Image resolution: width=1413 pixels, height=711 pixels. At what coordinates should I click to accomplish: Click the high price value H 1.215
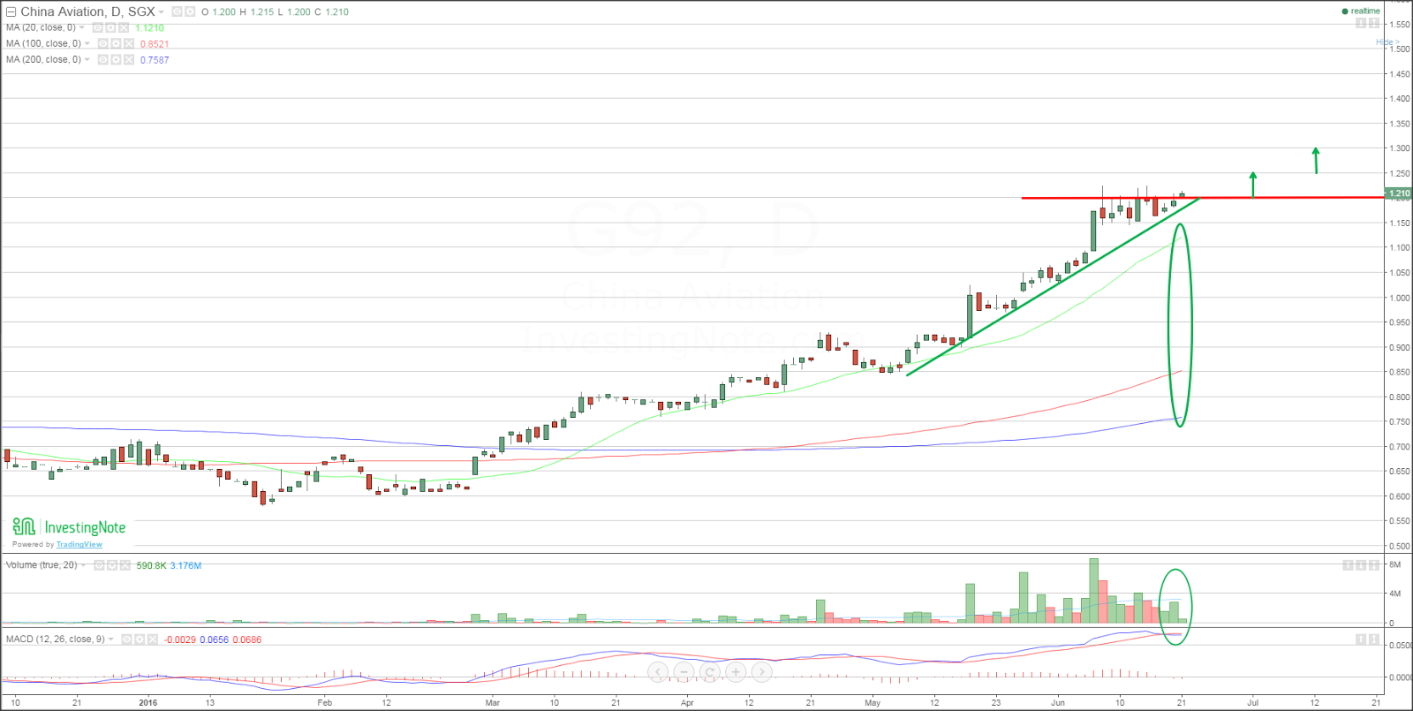tap(257, 12)
